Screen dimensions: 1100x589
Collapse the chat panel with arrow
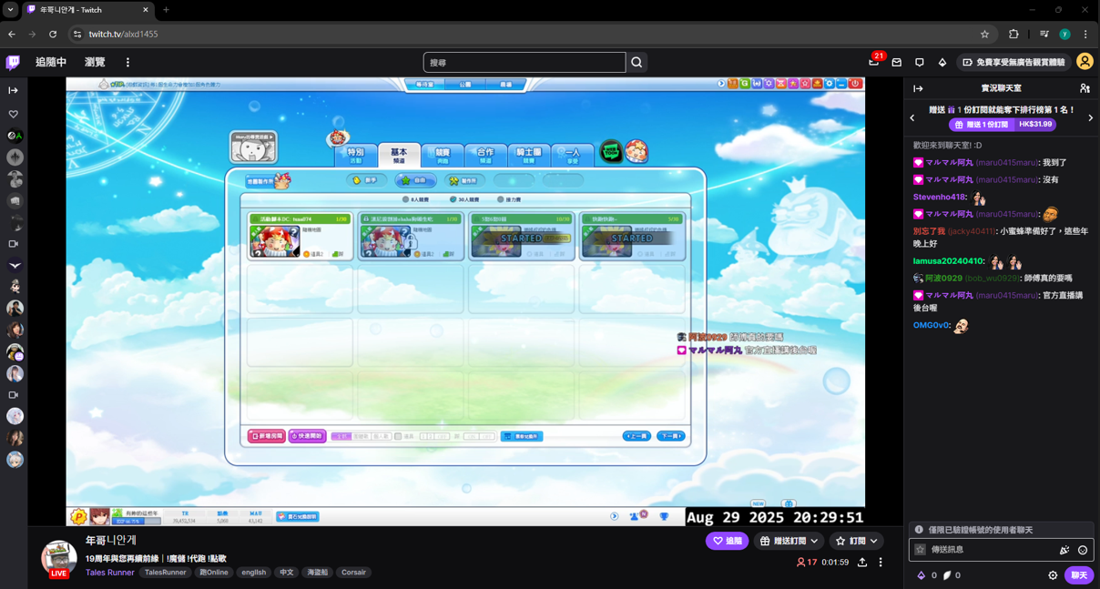pos(918,88)
